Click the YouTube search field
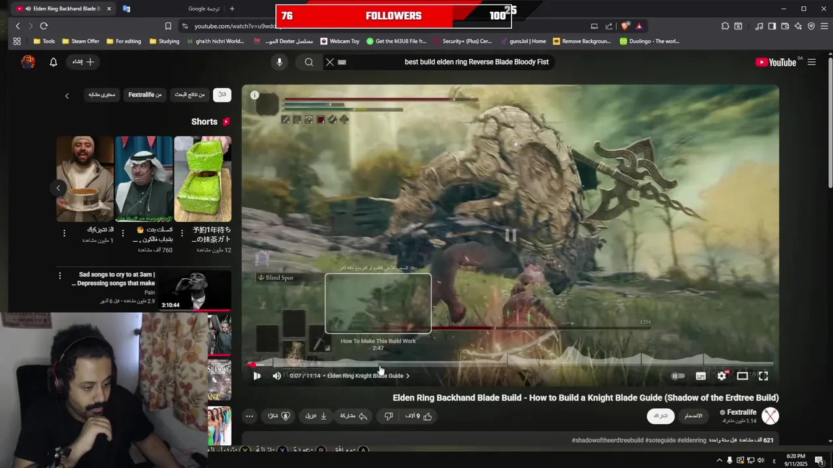This screenshot has height=468, width=833. coord(449,62)
